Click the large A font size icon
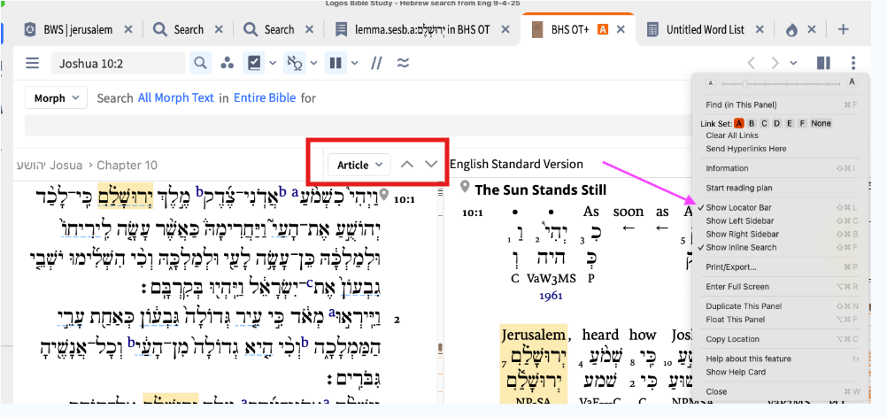 pyautogui.click(x=852, y=82)
